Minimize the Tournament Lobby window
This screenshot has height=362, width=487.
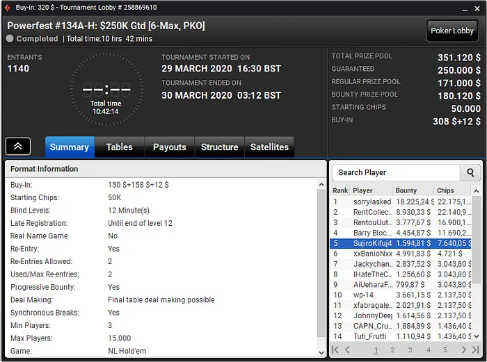tap(465, 9)
